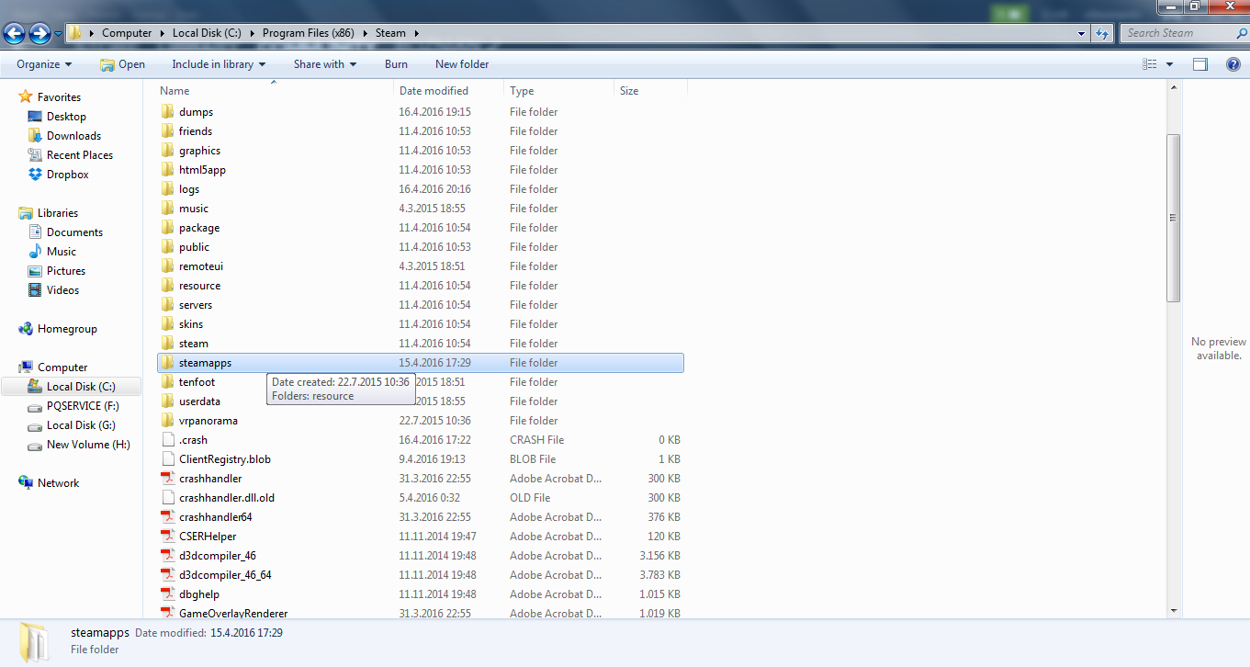Screen dimensions: 1250x667
Task: Sort files by the Name column header
Action: tap(274, 91)
